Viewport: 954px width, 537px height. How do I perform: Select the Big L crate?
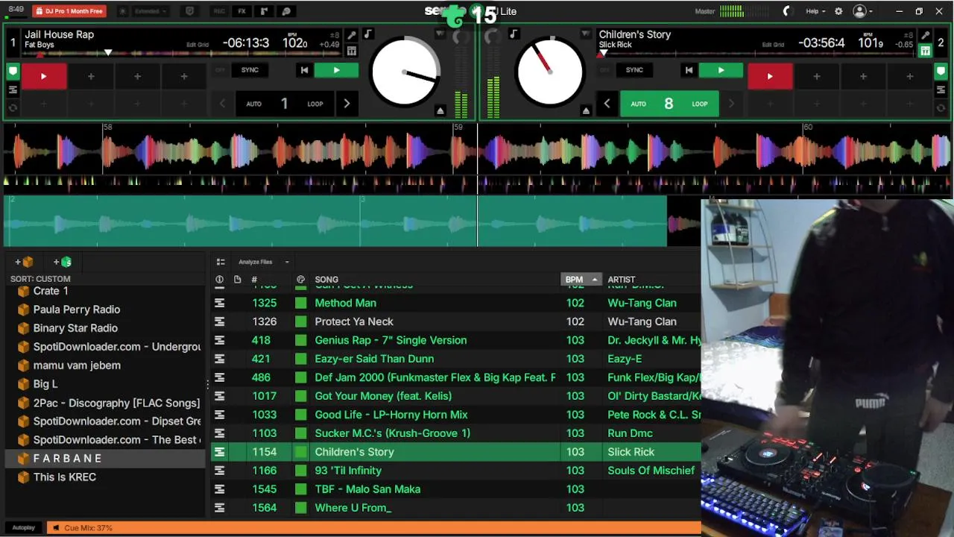coord(105,384)
